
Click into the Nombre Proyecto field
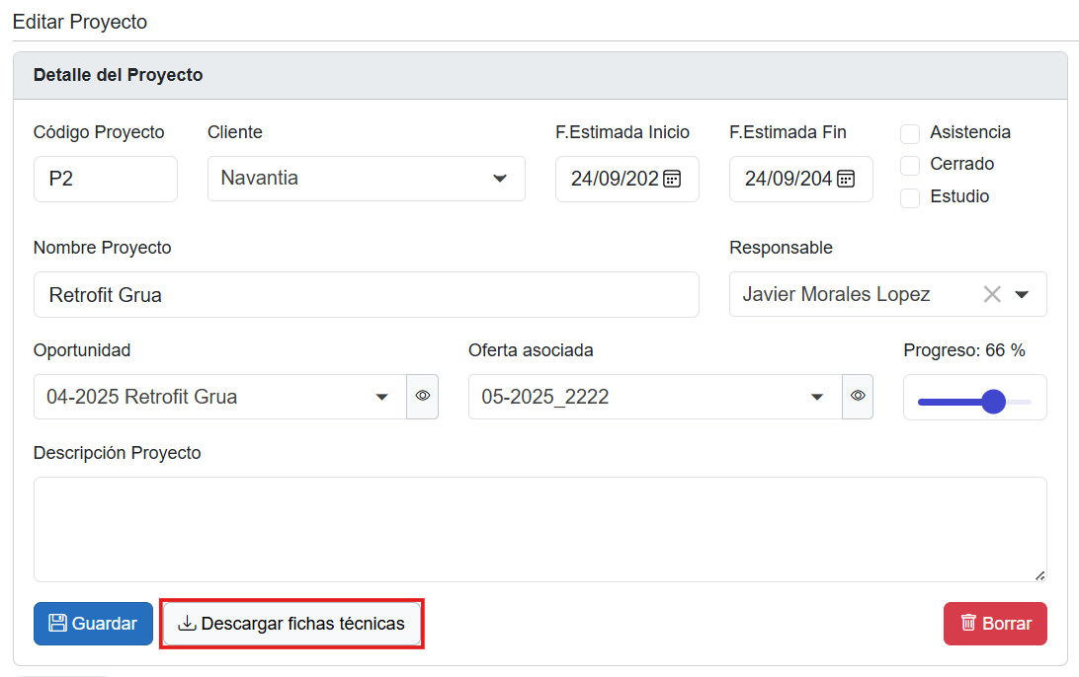pyautogui.click(x=366, y=294)
